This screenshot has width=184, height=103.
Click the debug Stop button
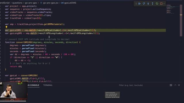pos(161,4)
